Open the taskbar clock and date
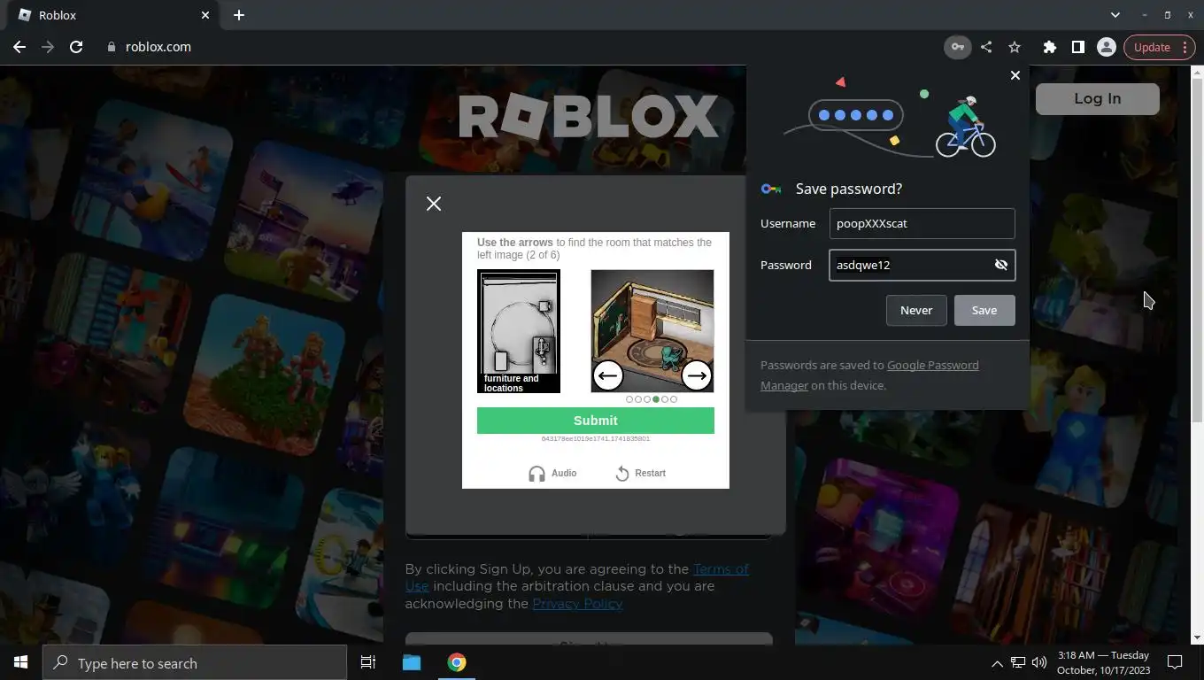 [x=1103, y=662]
